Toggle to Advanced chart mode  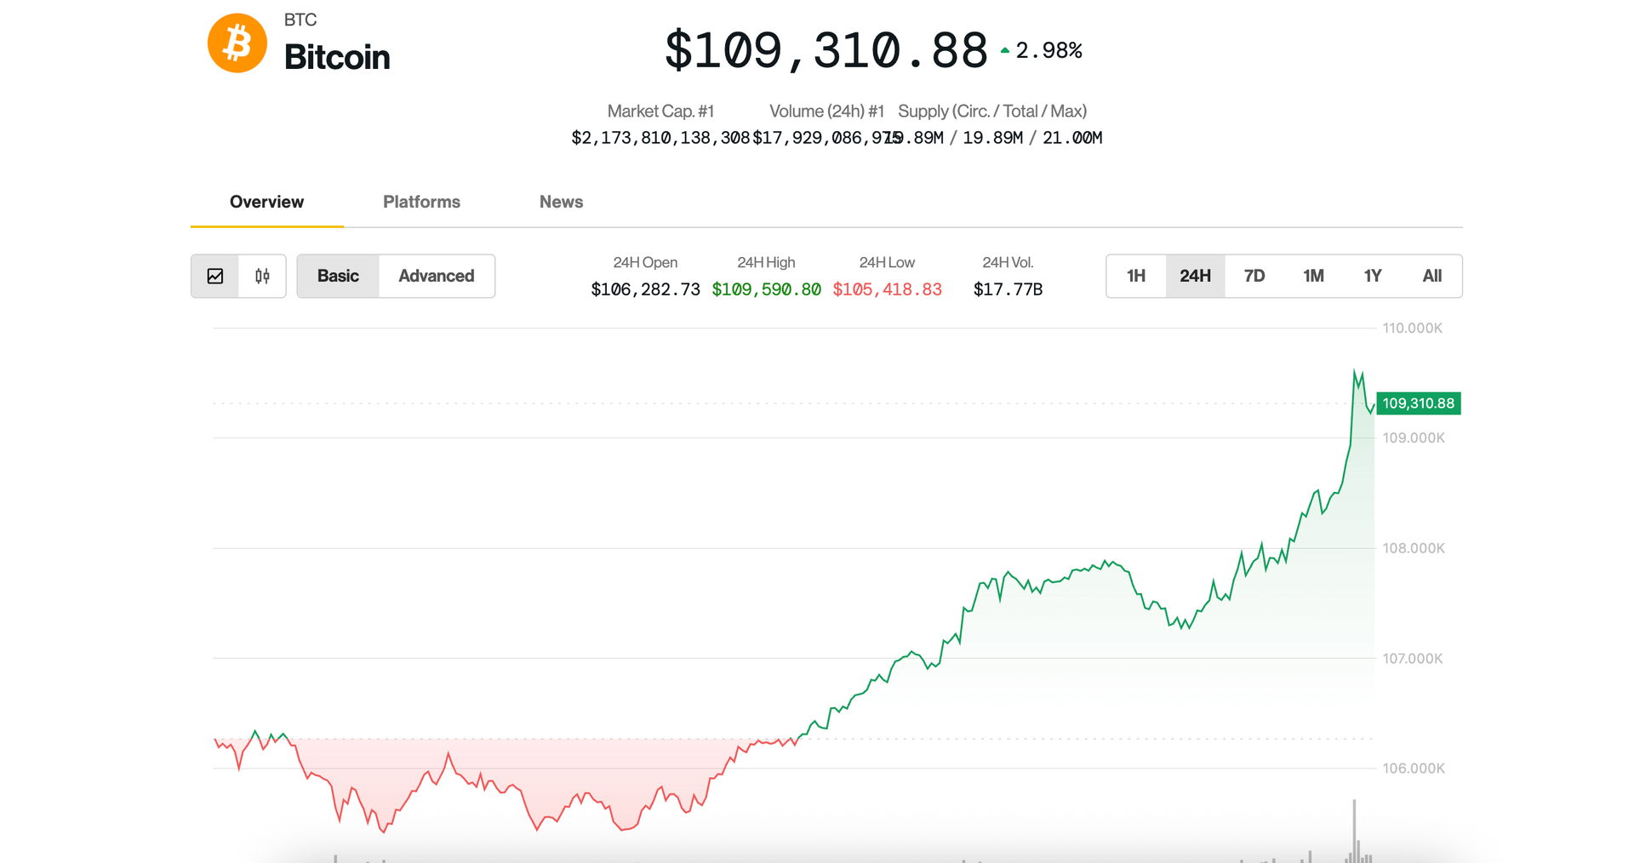[437, 276]
